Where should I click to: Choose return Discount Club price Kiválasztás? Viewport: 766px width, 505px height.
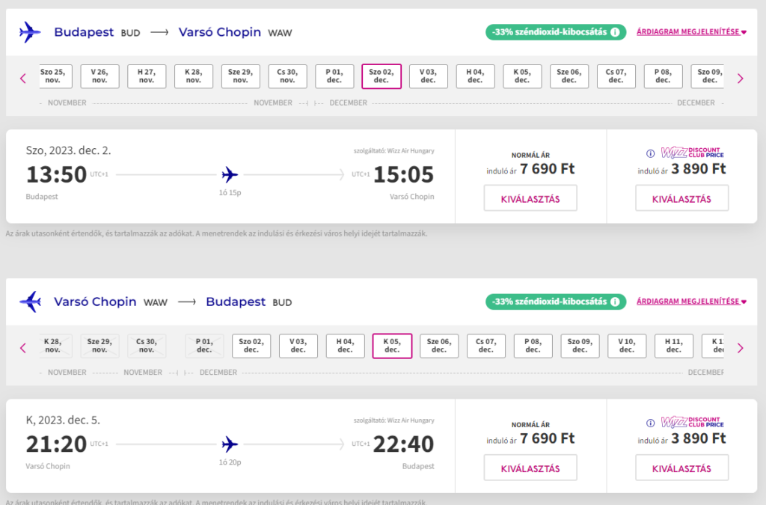pyautogui.click(x=681, y=469)
